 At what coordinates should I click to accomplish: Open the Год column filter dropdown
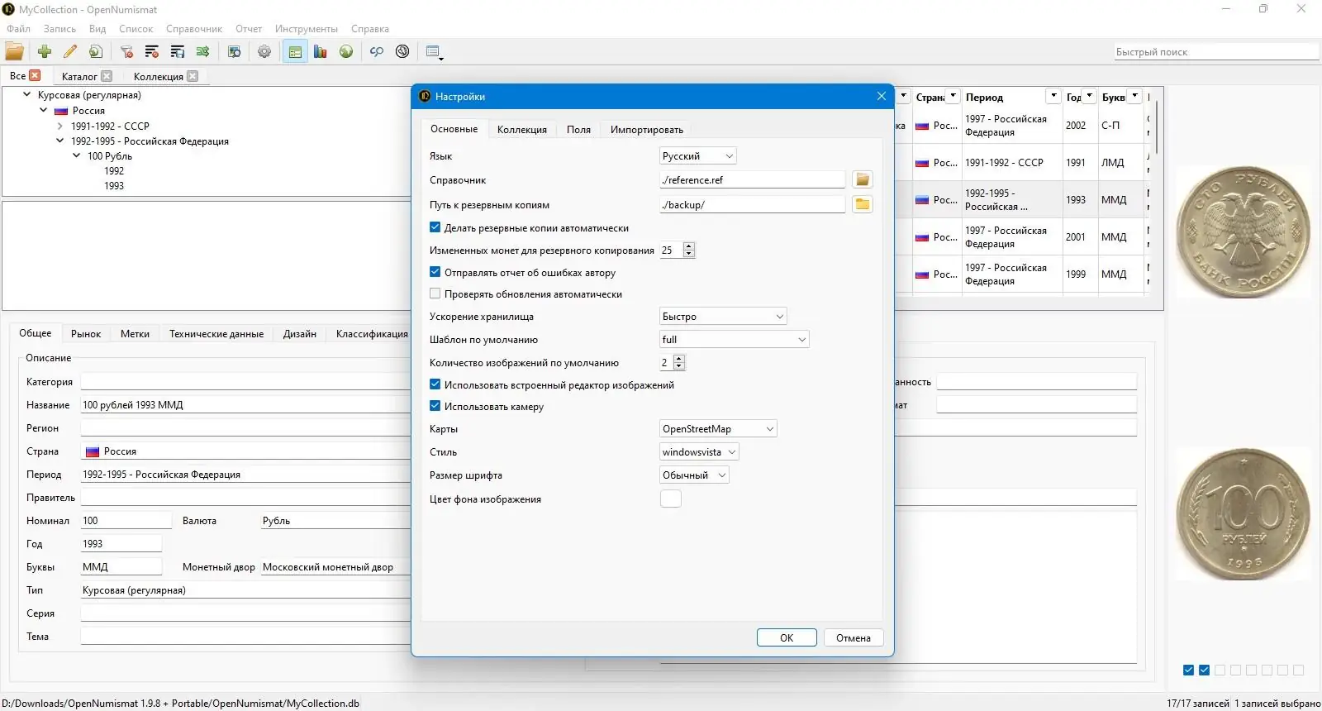1089,97
